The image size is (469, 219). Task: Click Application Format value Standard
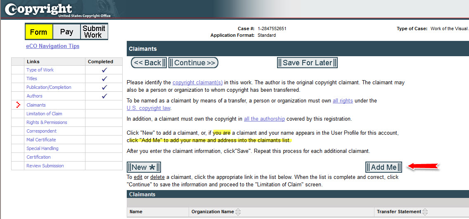click(267, 35)
